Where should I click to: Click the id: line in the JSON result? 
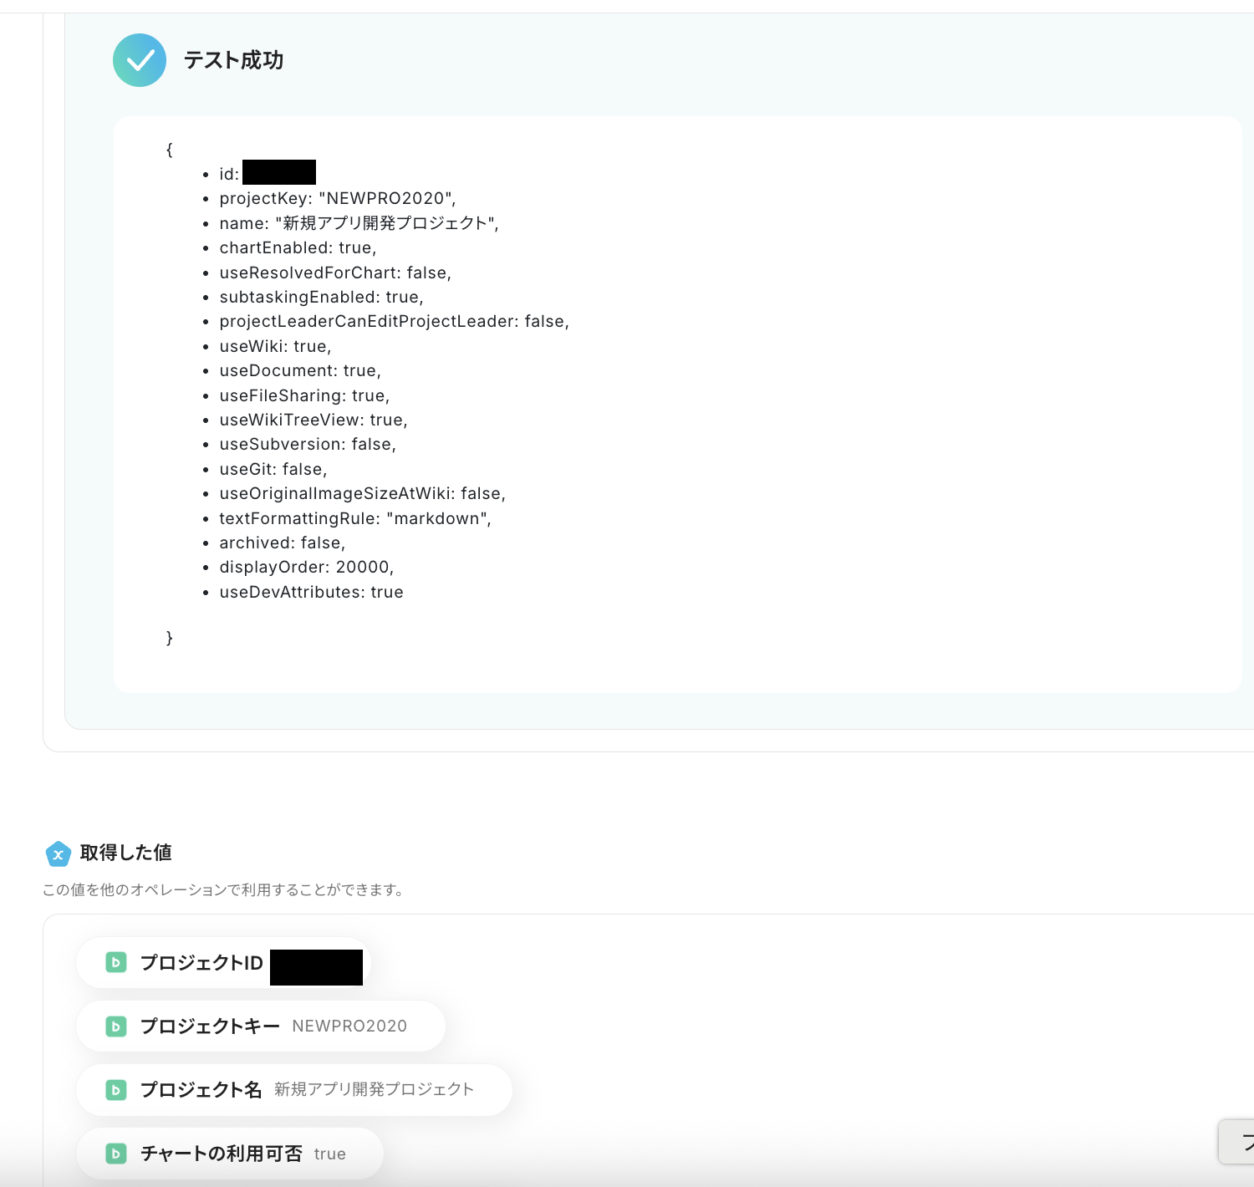click(x=268, y=173)
